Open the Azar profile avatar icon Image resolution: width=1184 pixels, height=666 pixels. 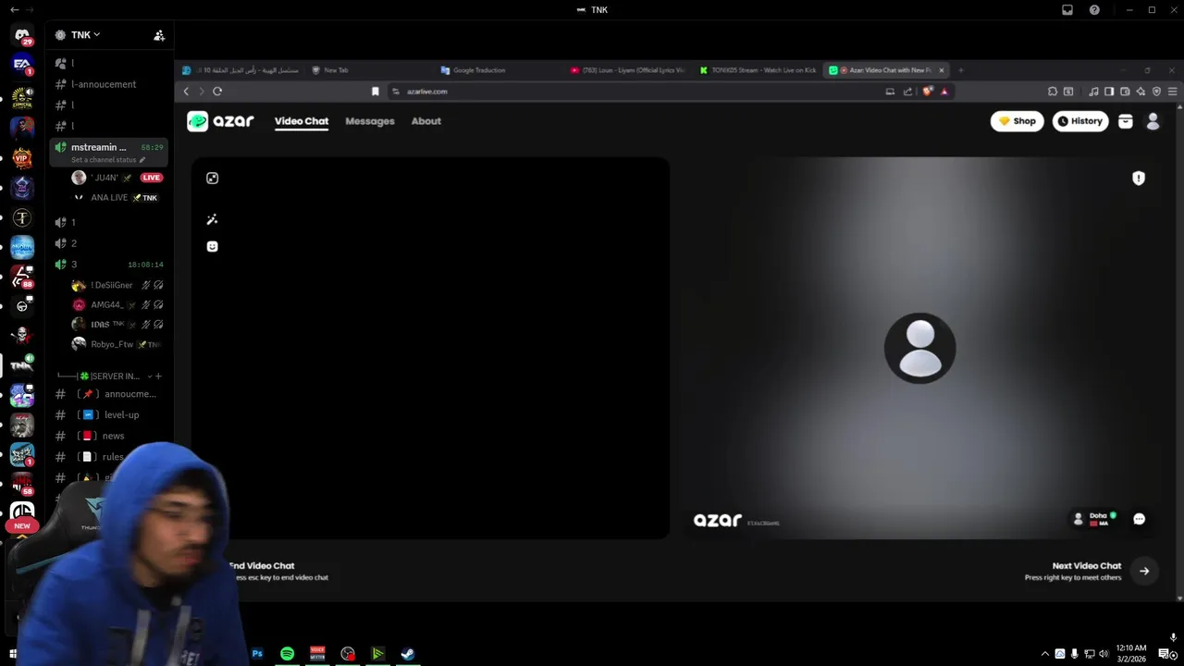[x=1153, y=121]
